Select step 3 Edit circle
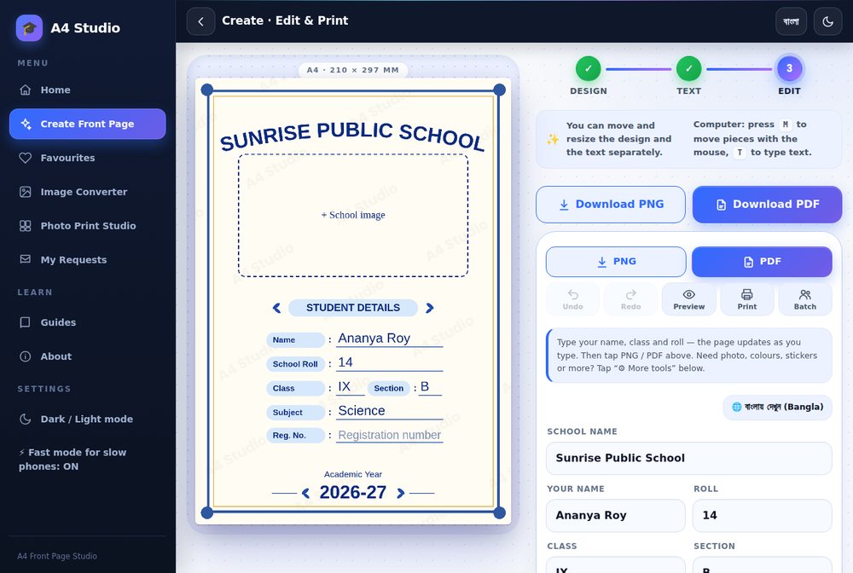 pos(789,68)
